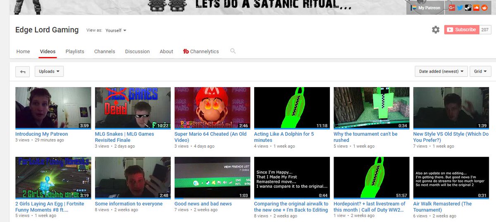Open the Steam icon link

coord(467,8)
